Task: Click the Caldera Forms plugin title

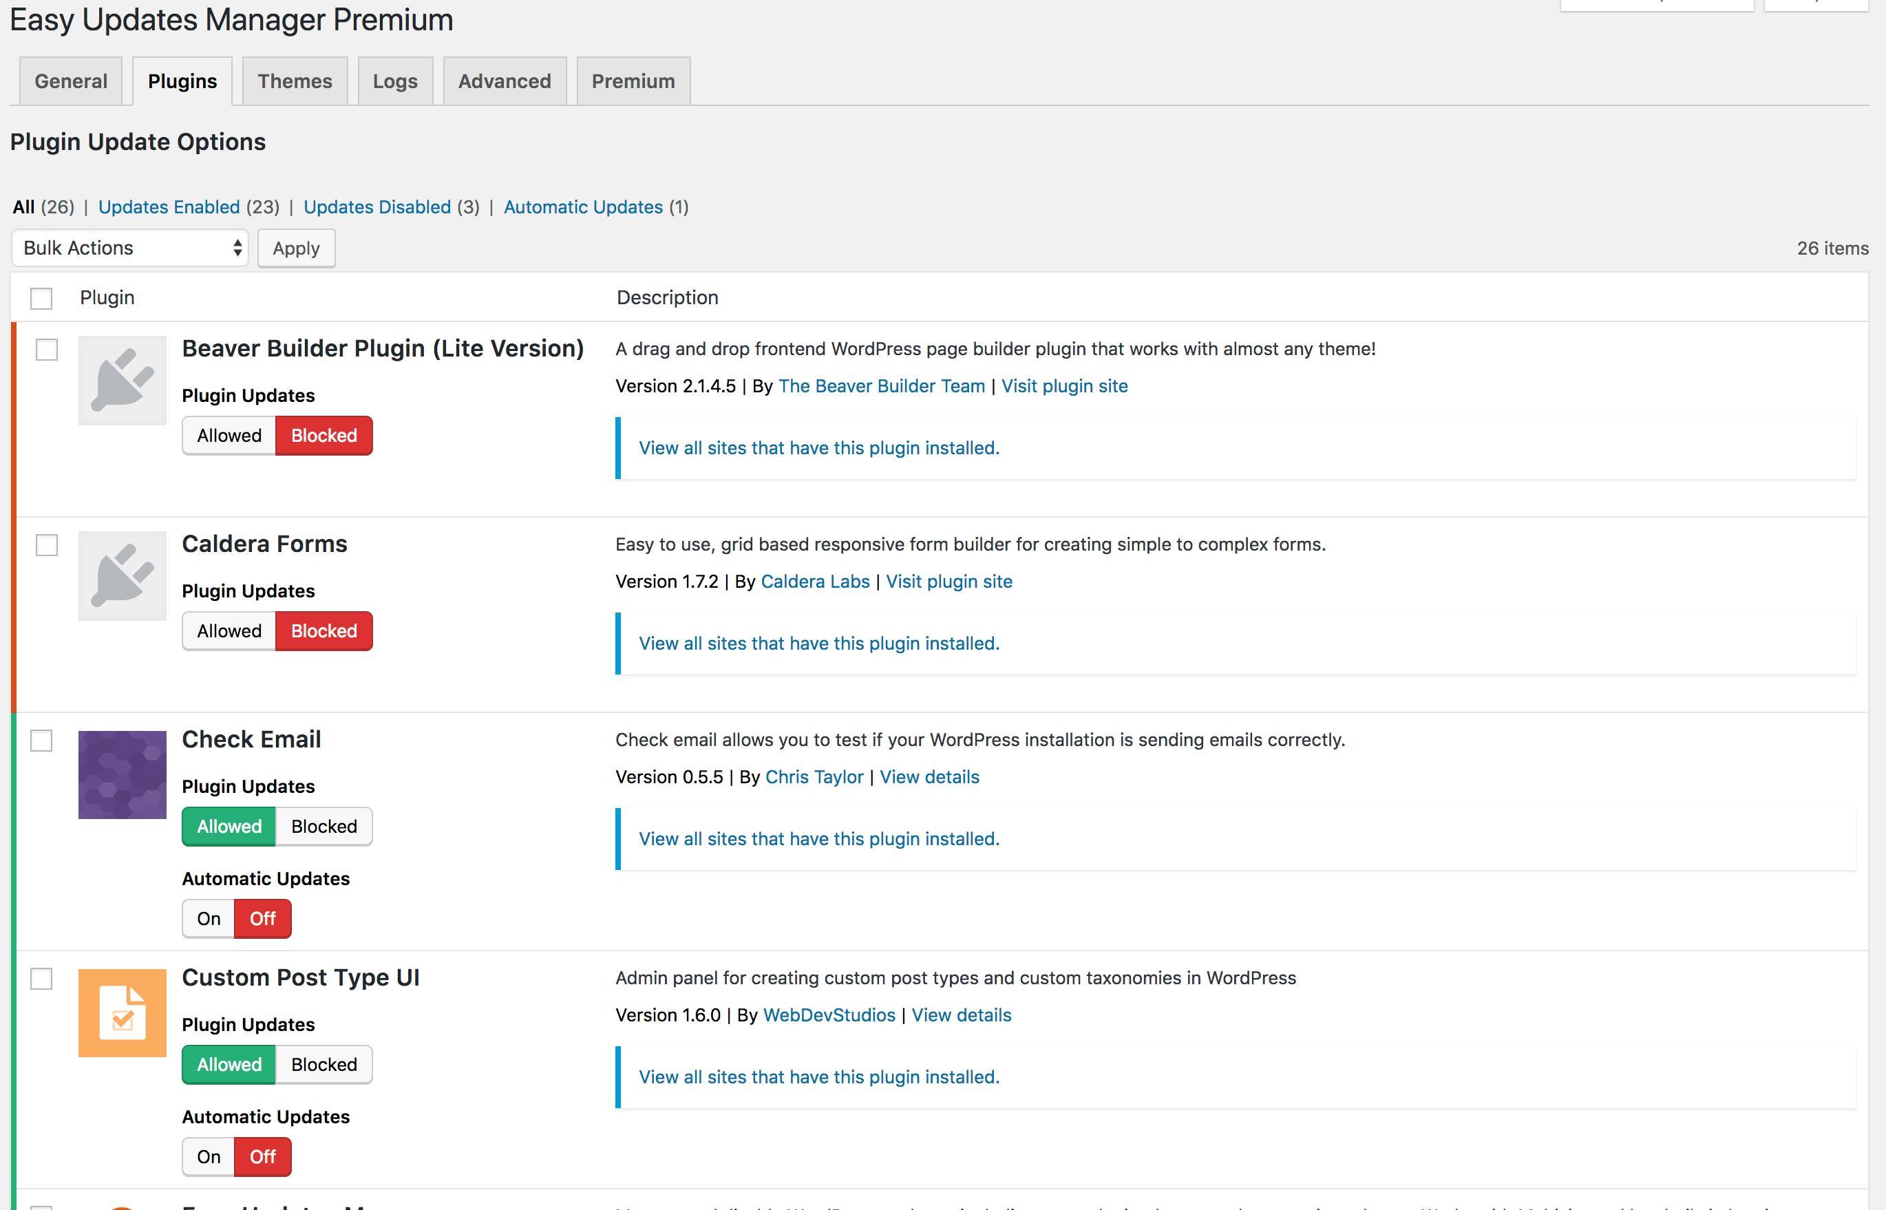Action: point(265,544)
